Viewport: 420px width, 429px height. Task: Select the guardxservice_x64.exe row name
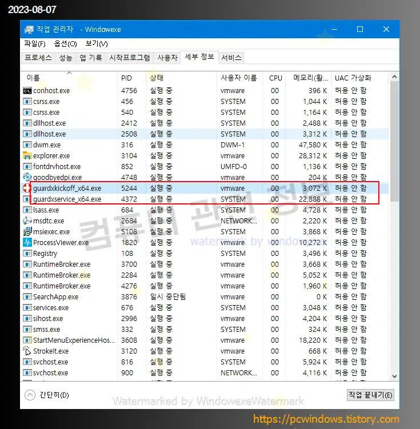(x=67, y=199)
